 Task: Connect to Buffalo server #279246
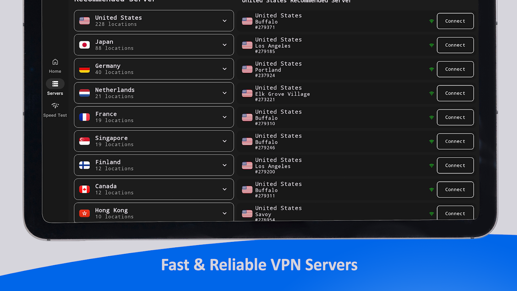[x=455, y=141]
